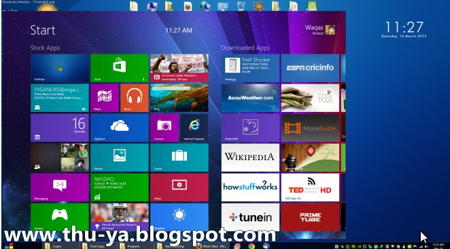The image size is (450, 249).
Task: Open the user folder icon in top dock
Action: click(x=169, y=5)
